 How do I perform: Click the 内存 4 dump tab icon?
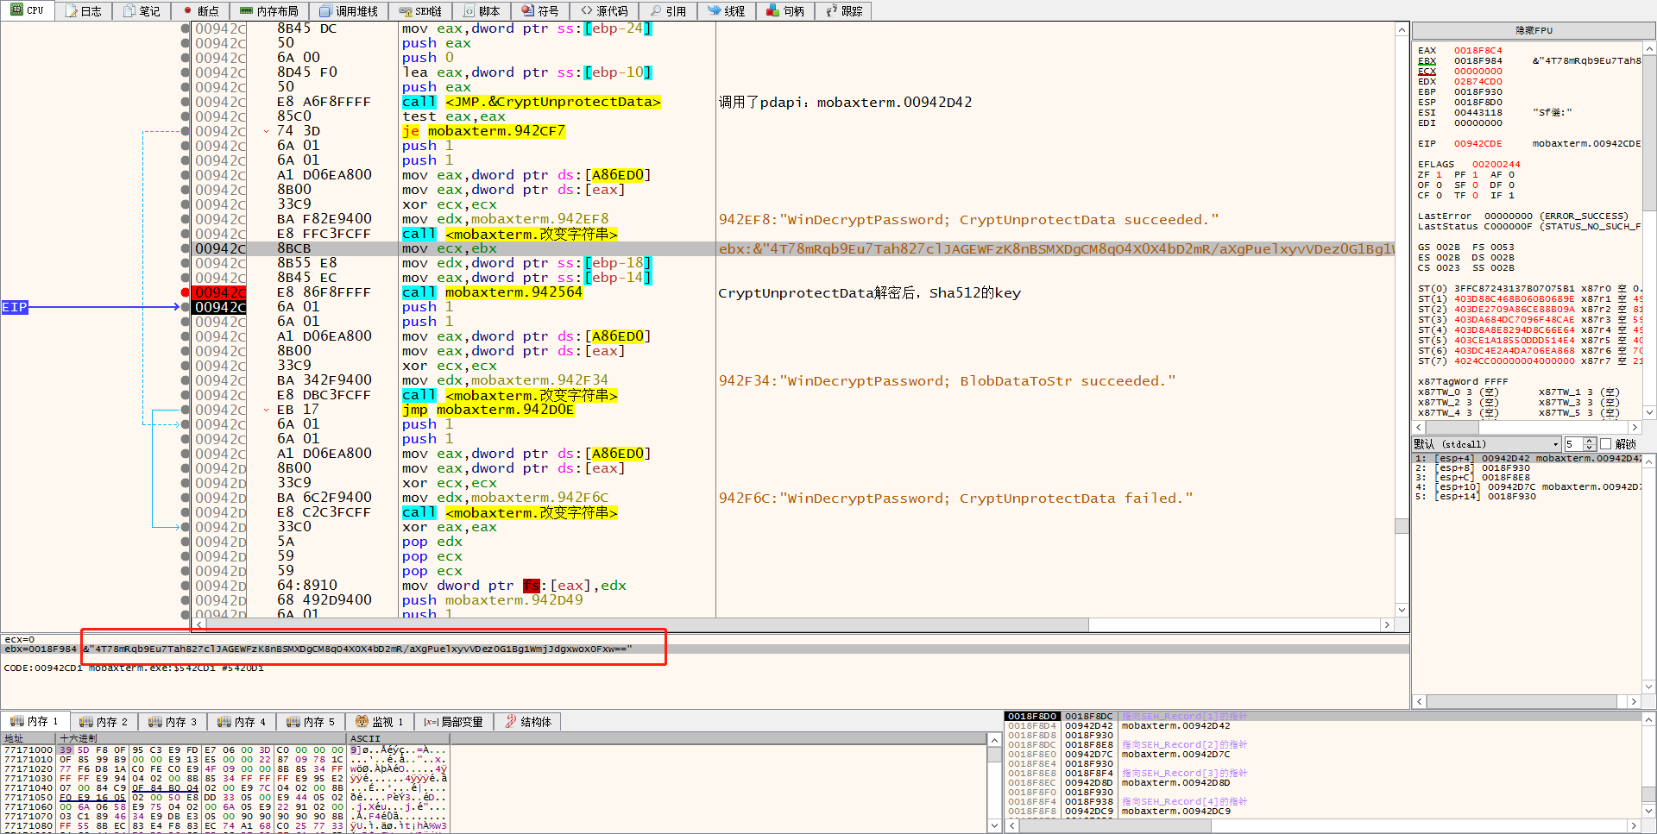[224, 722]
